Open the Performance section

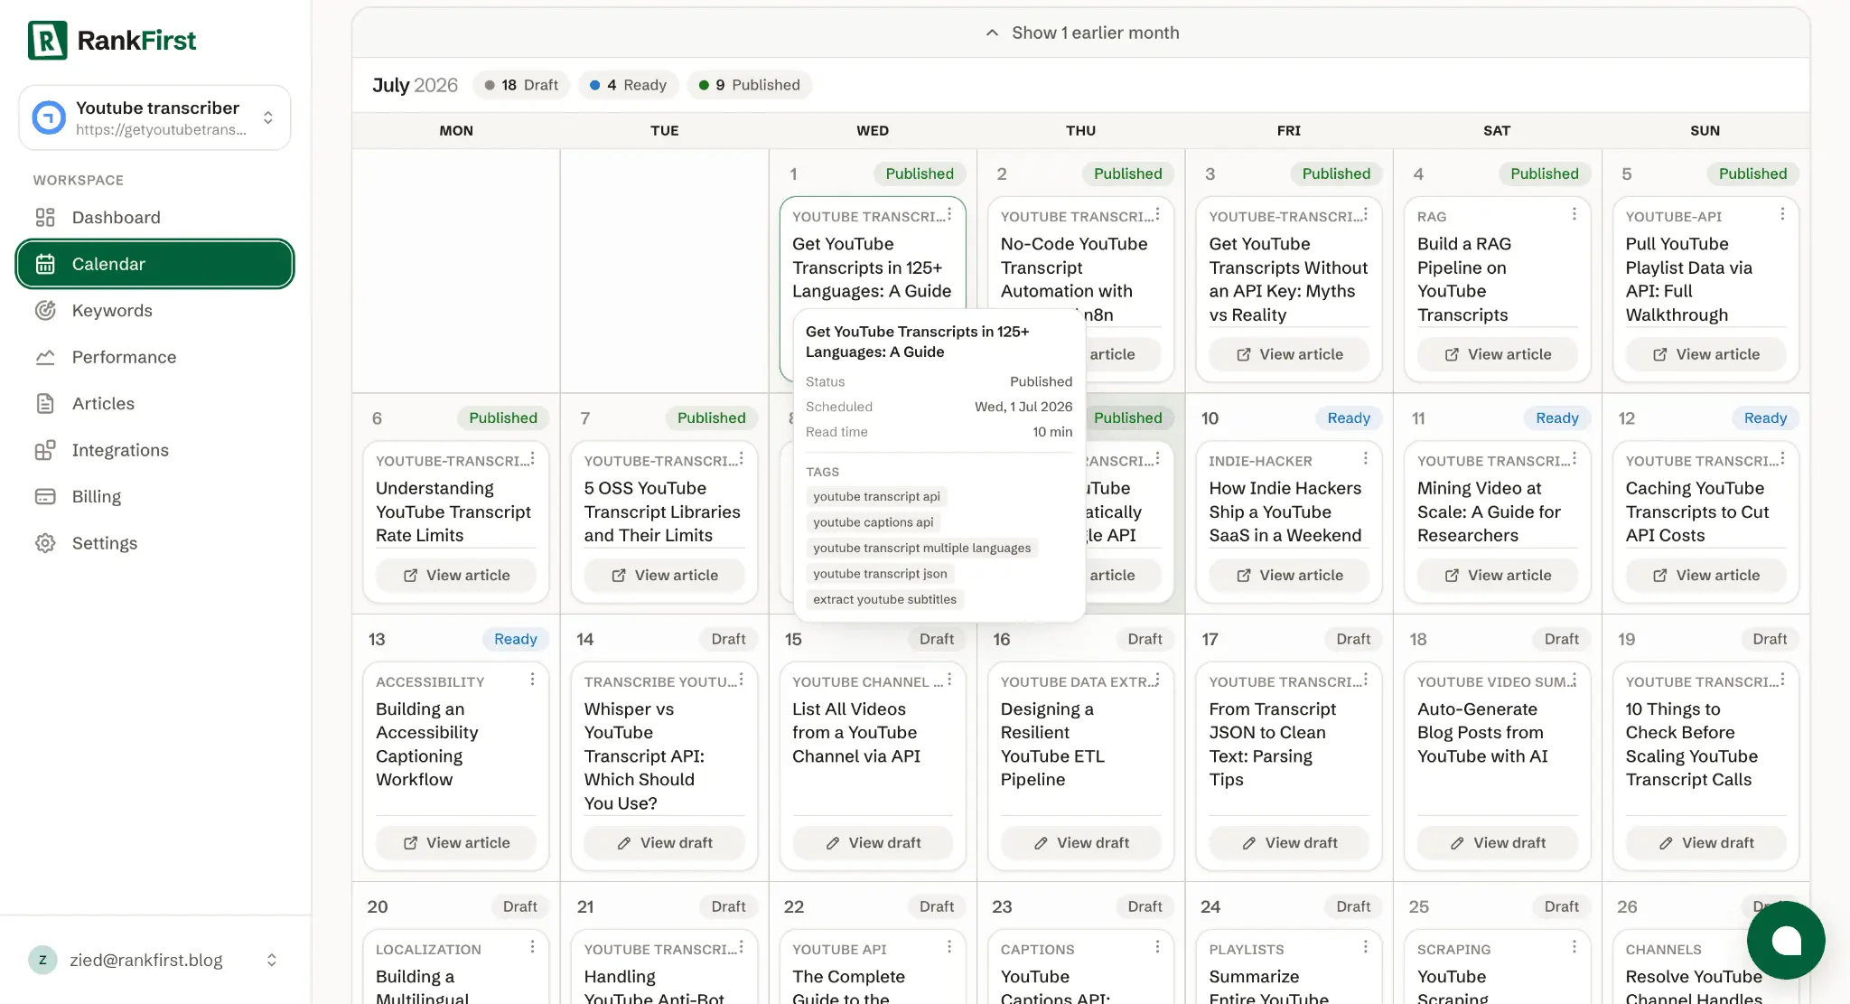coord(154,357)
